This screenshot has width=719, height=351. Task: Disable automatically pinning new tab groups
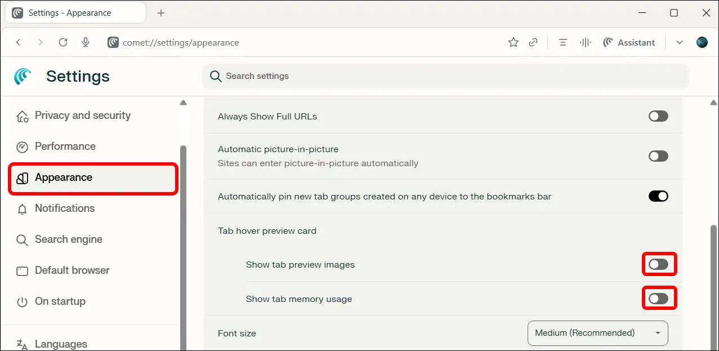pos(658,196)
